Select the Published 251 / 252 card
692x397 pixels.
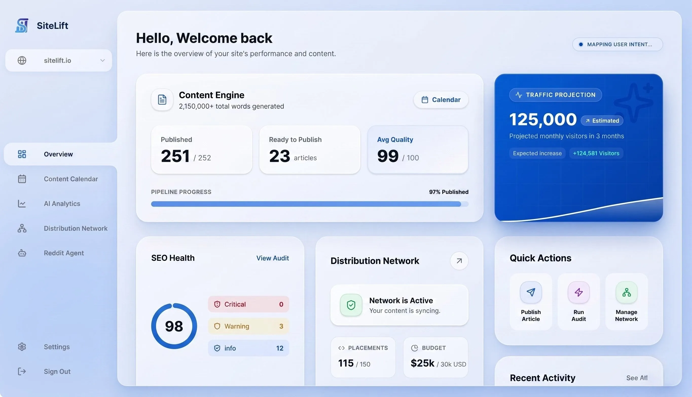[x=202, y=149]
